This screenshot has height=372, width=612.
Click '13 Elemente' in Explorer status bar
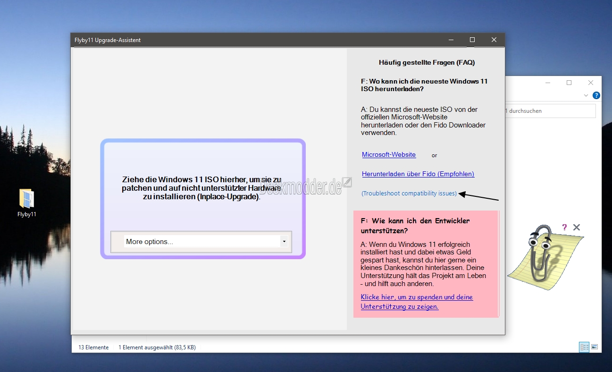pos(93,347)
